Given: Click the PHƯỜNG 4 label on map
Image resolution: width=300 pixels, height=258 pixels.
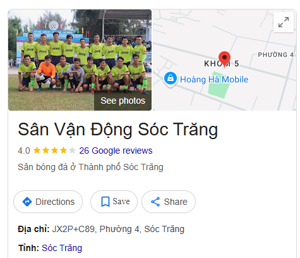Looking at the screenshot, I should tap(276, 55).
